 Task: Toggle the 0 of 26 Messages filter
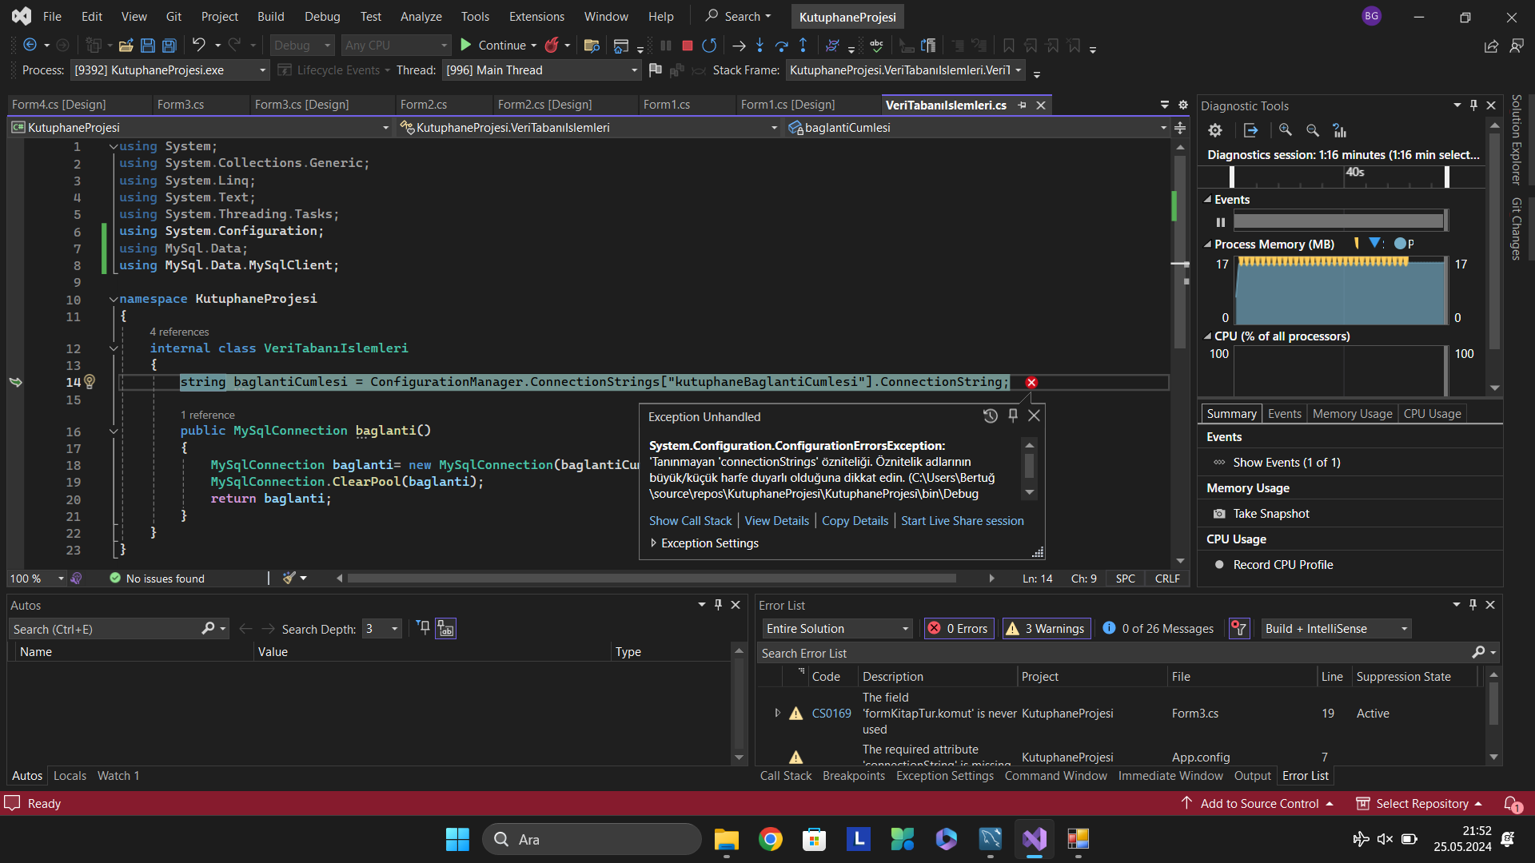click(1158, 629)
